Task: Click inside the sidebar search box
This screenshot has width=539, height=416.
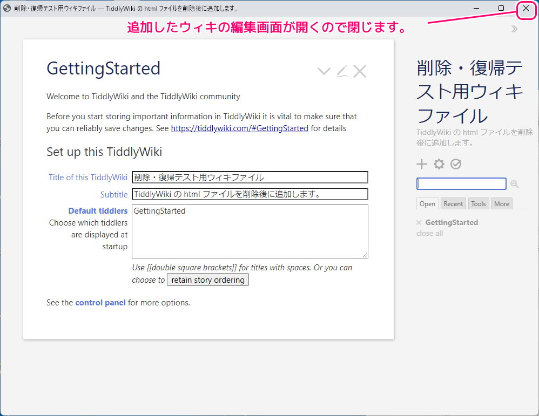Action: pos(461,183)
